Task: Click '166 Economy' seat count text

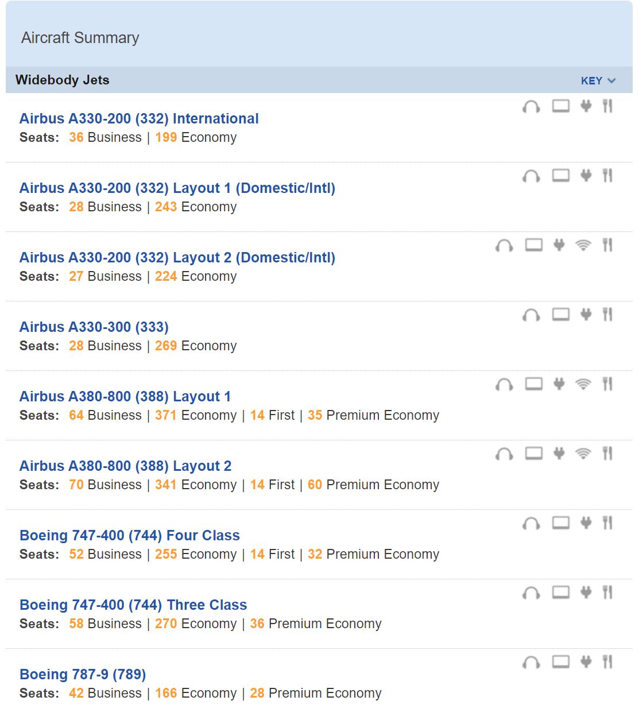Action: 196,693
